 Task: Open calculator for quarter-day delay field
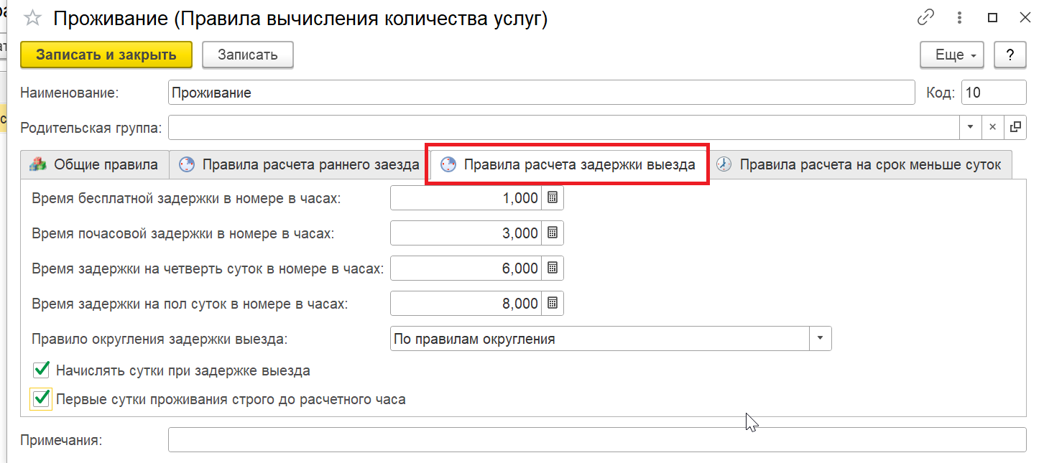(553, 268)
